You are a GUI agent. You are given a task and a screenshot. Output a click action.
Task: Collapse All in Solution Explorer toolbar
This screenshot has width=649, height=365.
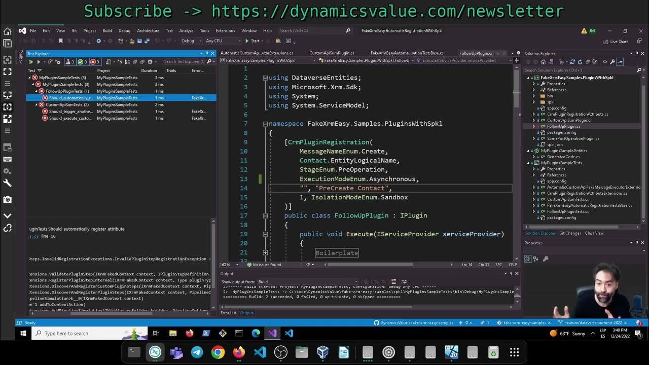(x=588, y=62)
